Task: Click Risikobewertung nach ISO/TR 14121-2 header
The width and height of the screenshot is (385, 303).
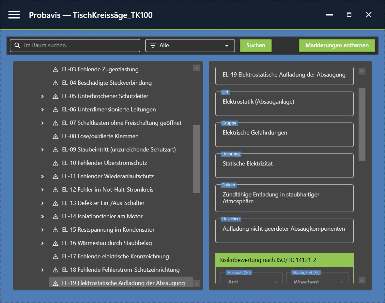Action: coord(284,260)
